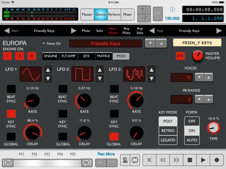
Task: Open the FLT/AMP tab
Action: tap(68, 56)
